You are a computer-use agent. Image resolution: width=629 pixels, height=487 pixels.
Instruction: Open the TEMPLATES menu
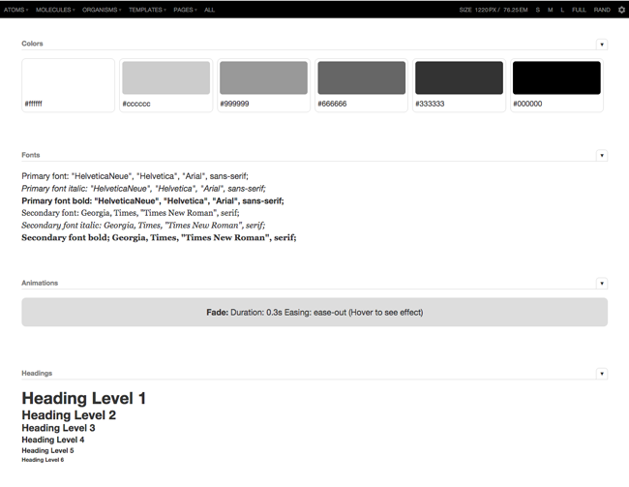[147, 10]
